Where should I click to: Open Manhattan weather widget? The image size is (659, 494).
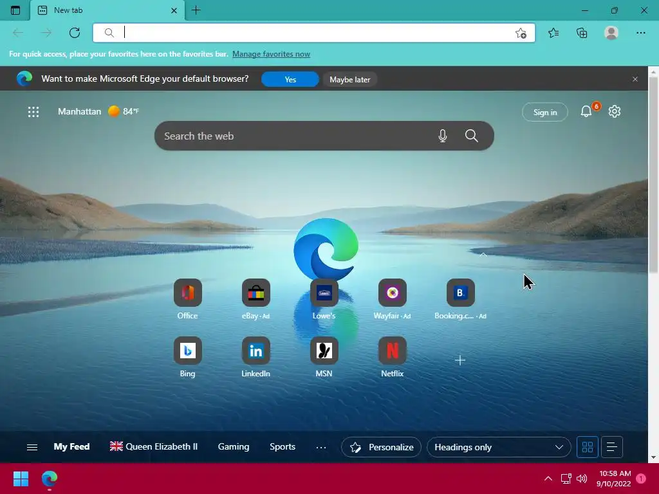(x=98, y=111)
